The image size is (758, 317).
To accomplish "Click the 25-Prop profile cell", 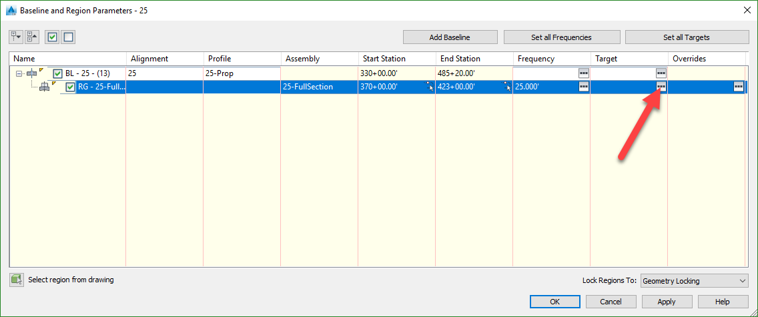I will tap(242, 74).
